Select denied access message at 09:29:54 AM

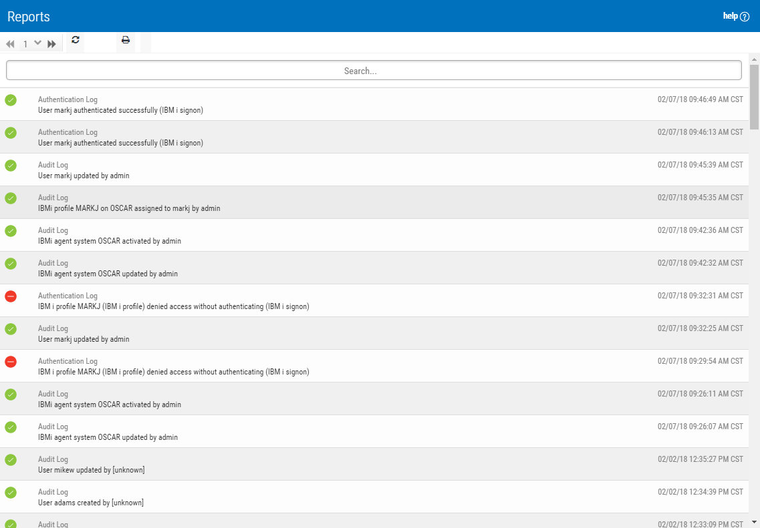coord(174,372)
